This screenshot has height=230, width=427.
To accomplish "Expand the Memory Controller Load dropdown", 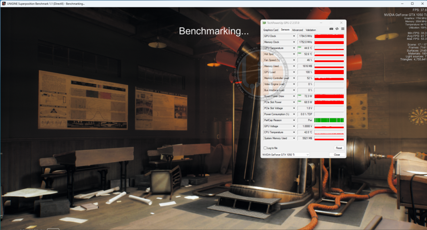I will 294,78.
